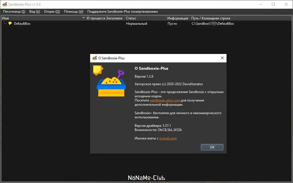Click the sort arrow in Имя column

pyautogui.click(x=83, y=18)
